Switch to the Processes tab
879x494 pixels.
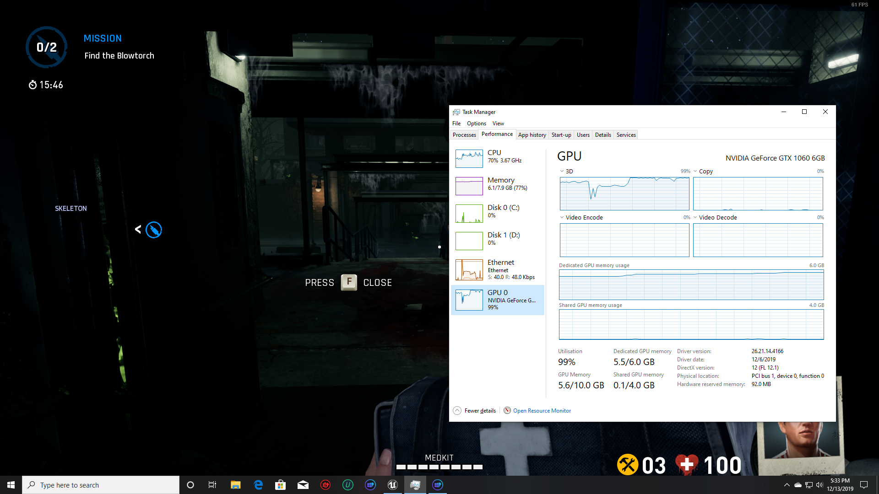464,135
